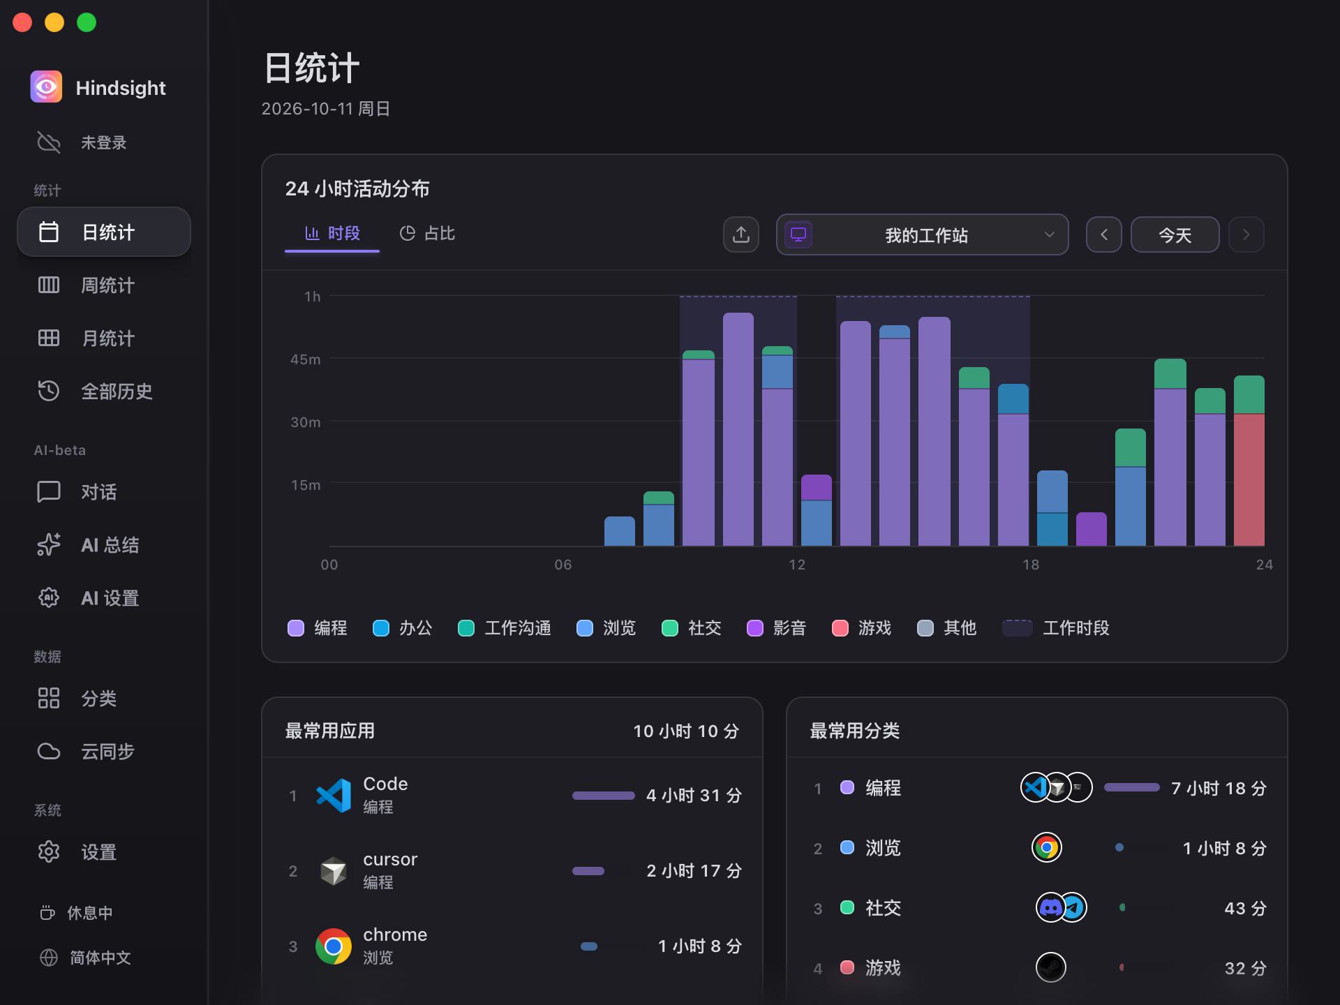The image size is (1340, 1005).
Task: Select the cursor app row
Action: [x=512, y=871]
